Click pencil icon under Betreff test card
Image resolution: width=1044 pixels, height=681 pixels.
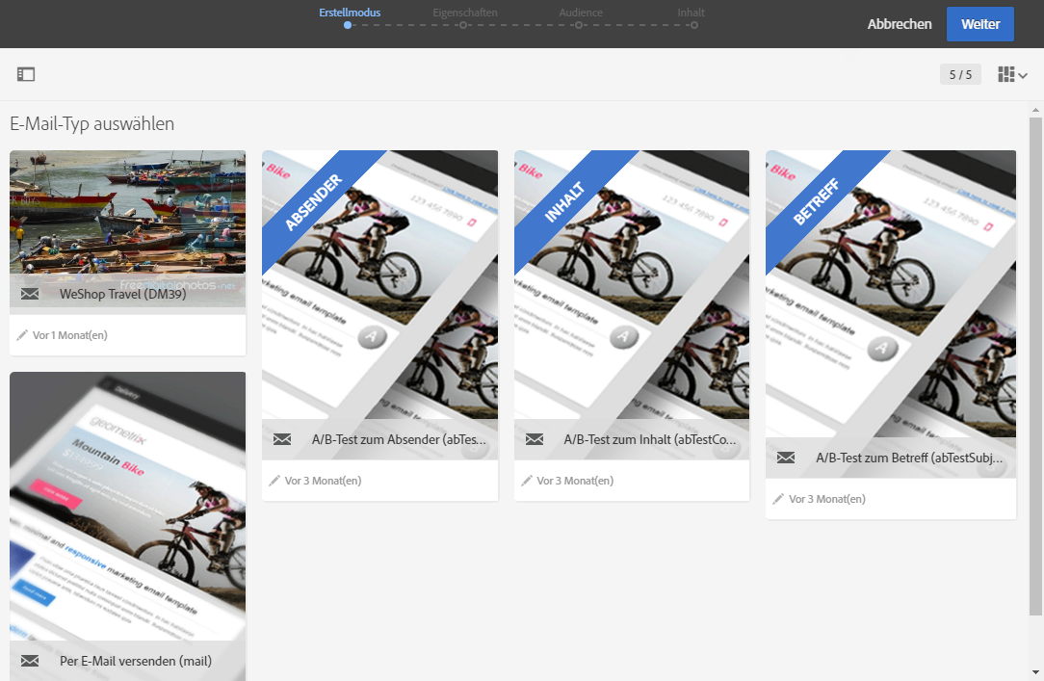click(778, 499)
